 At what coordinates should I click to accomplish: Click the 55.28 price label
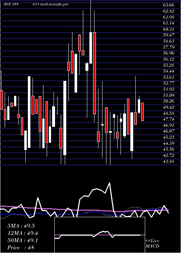click(x=169, y=65)
